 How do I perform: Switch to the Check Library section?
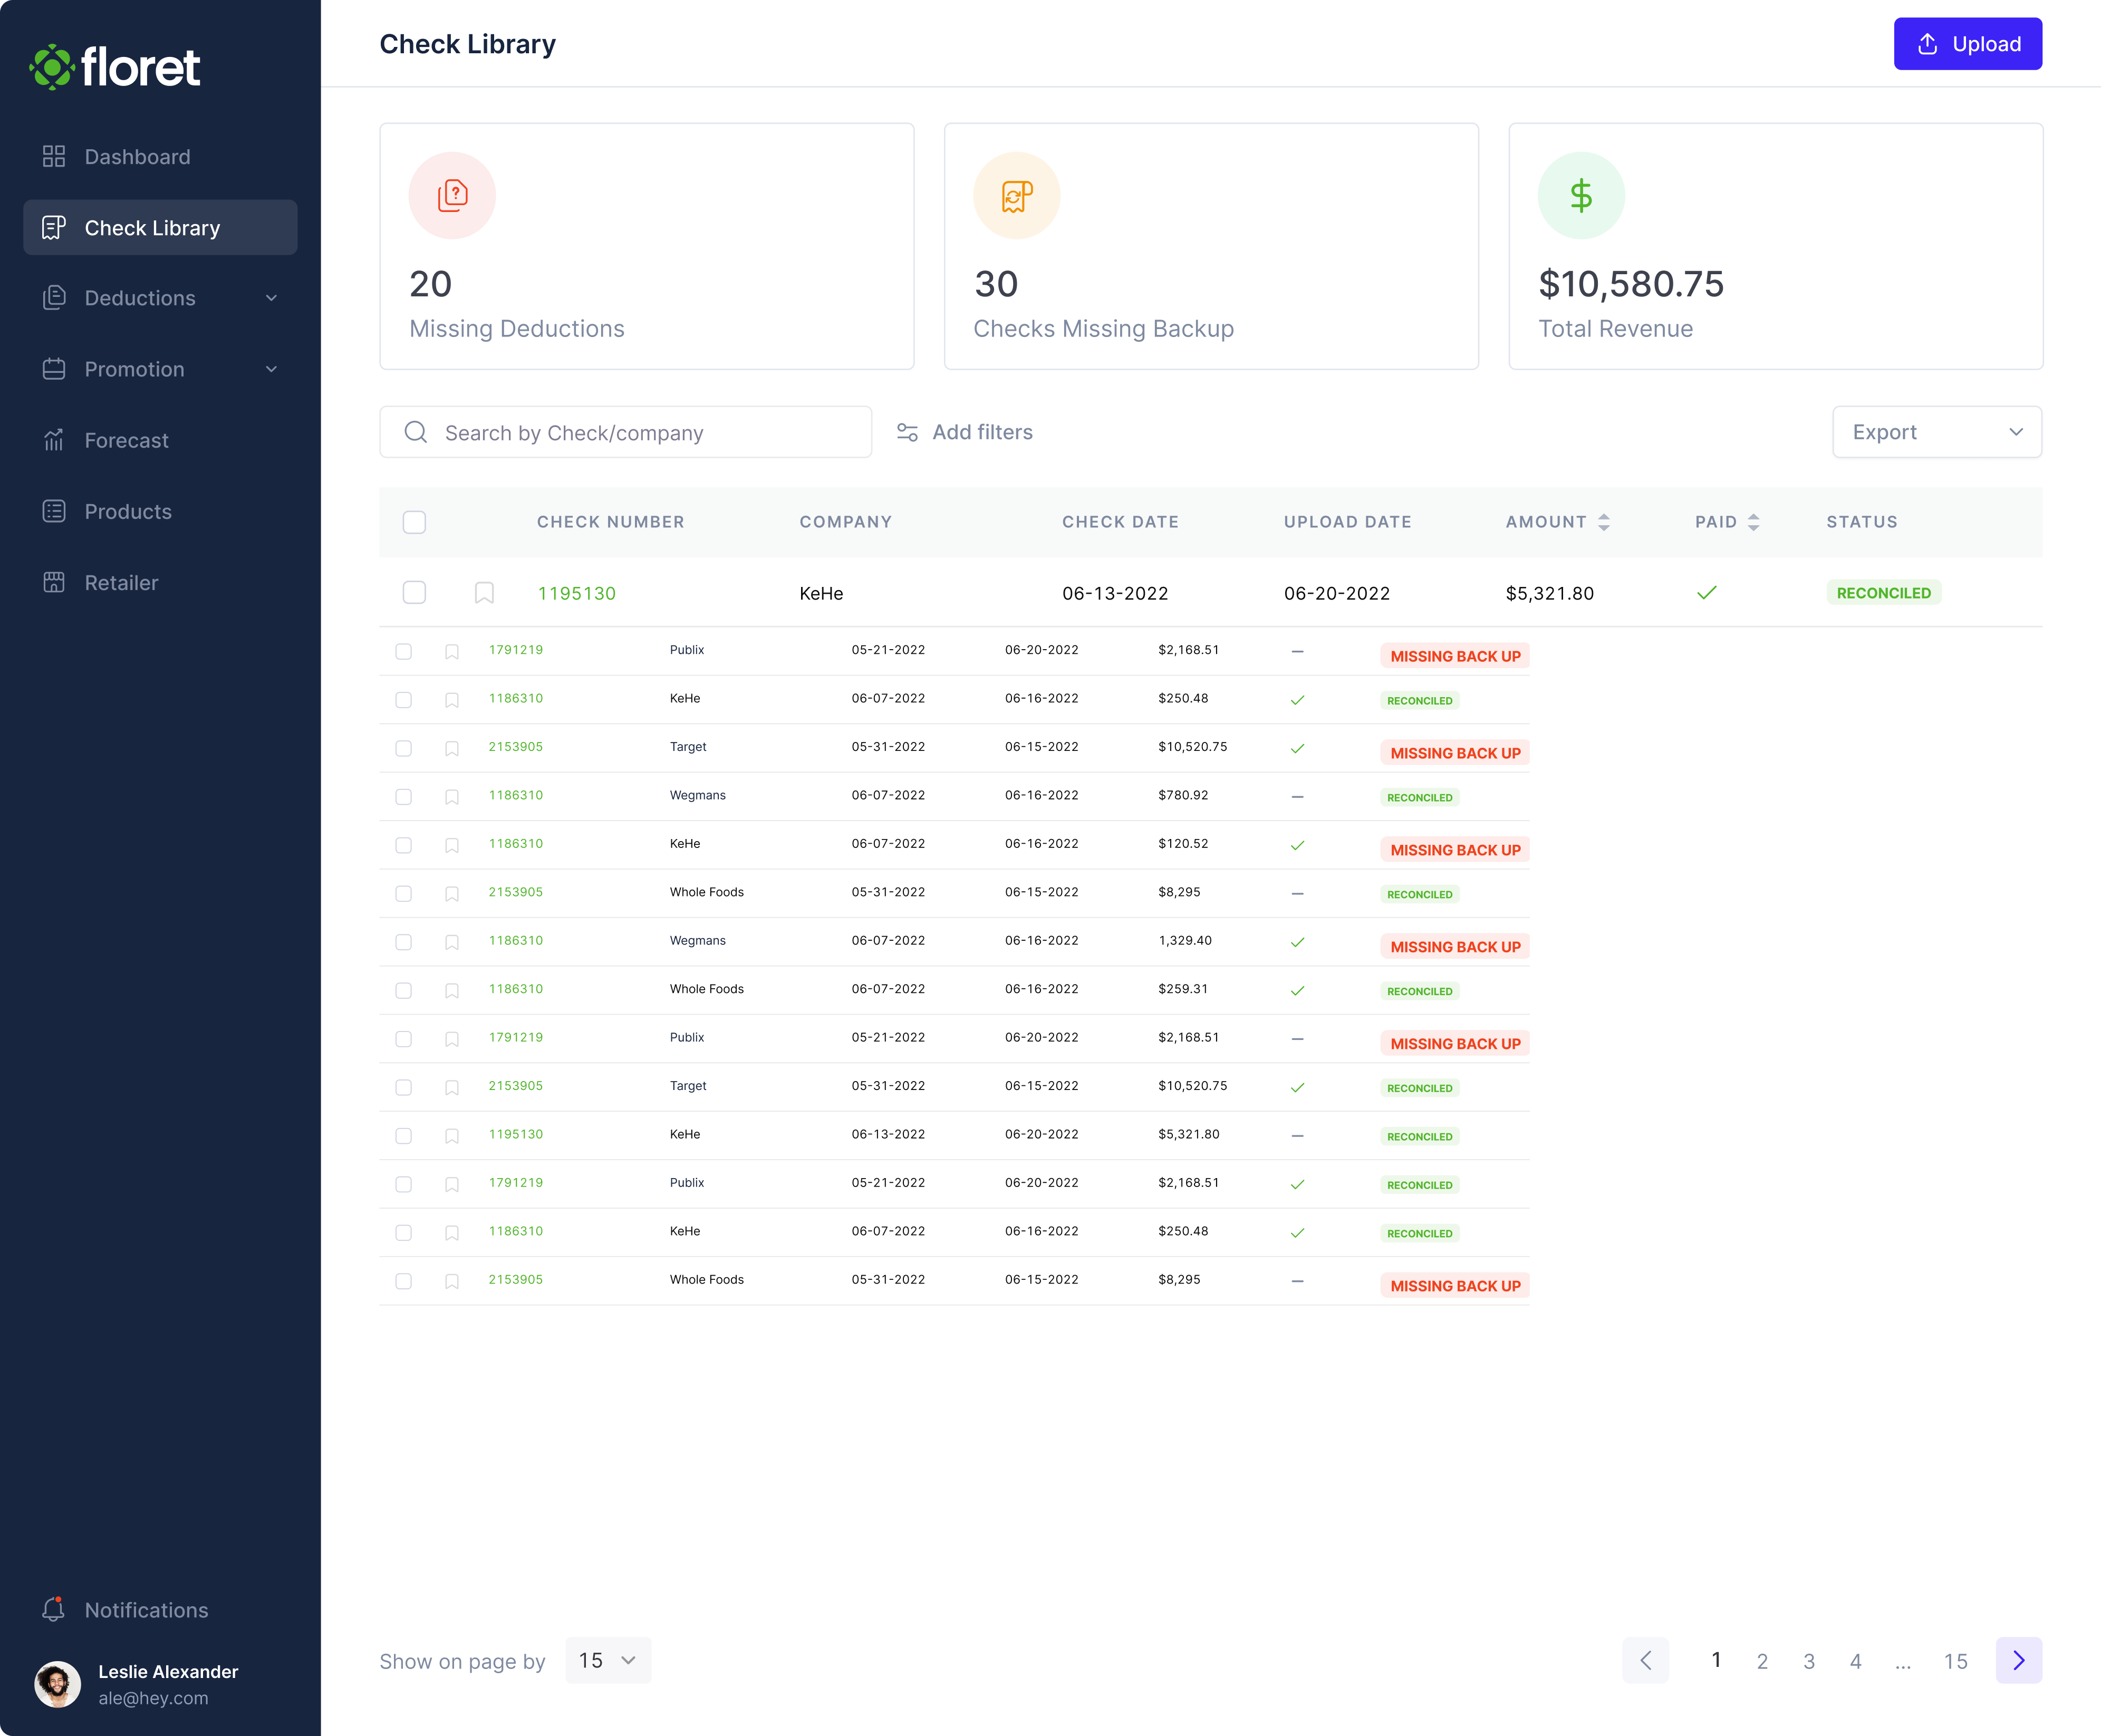152,227
